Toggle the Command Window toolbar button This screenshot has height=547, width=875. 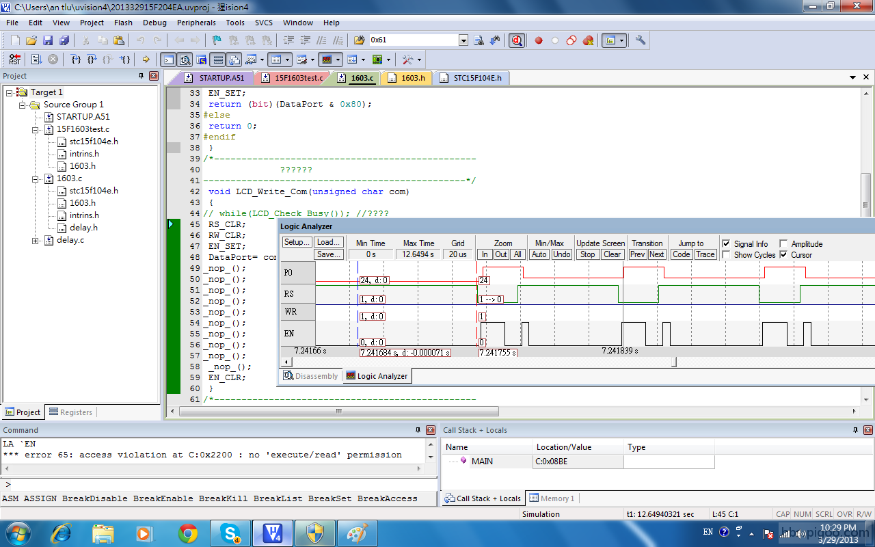click(x=167, y=59)
